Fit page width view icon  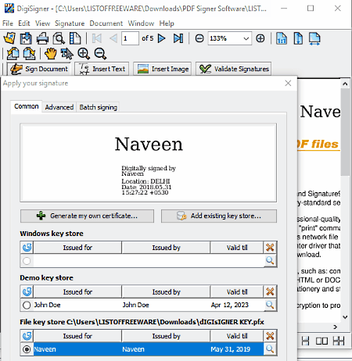tap(314, 39)
